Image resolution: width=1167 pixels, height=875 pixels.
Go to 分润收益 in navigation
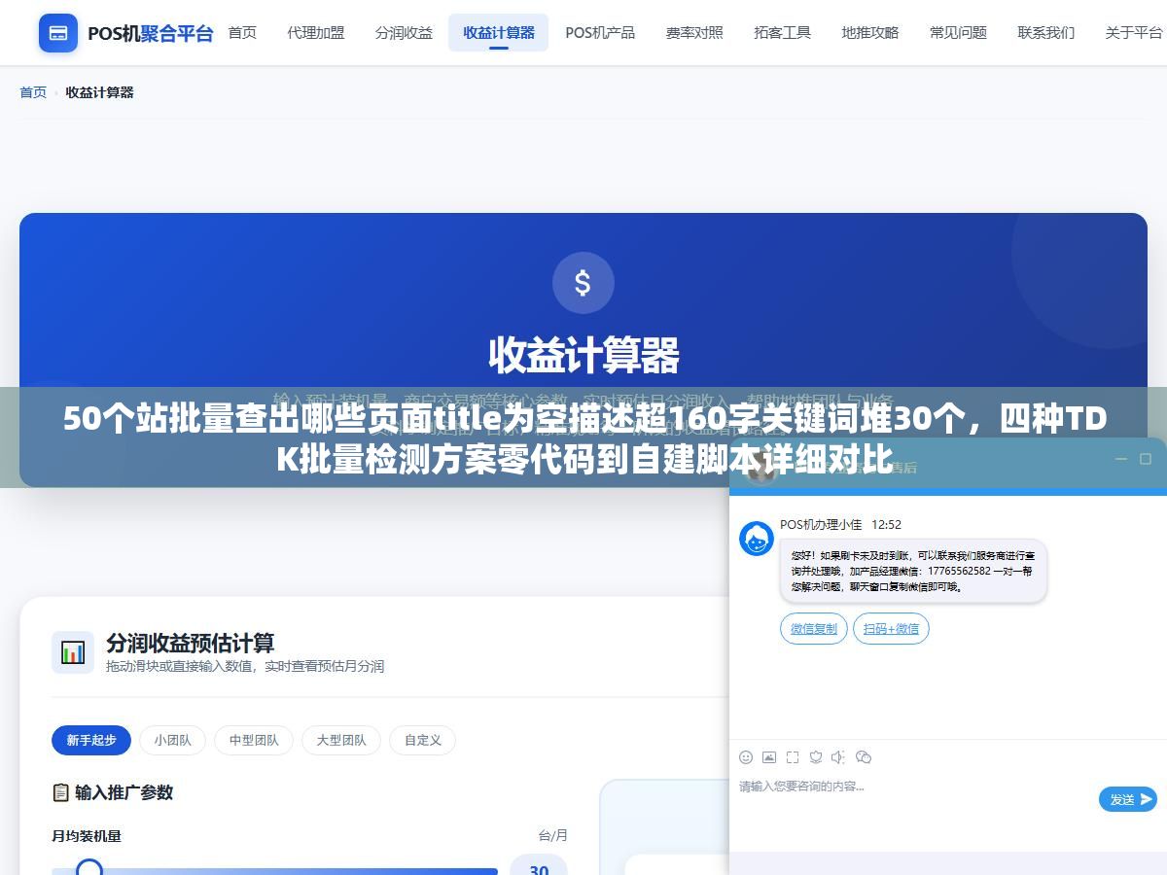point(404,32)
